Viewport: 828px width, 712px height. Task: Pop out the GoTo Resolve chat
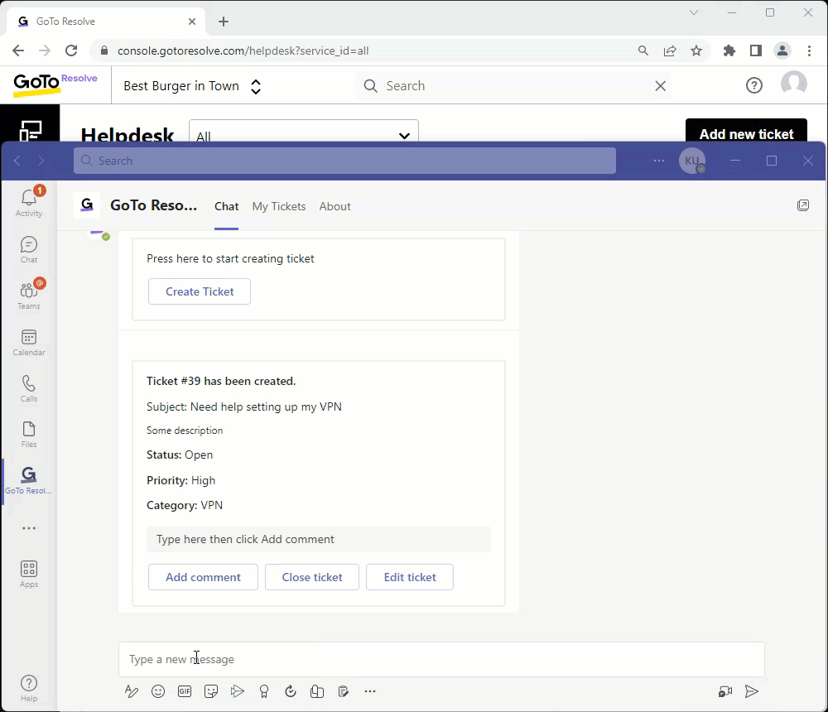pos(802,205)
